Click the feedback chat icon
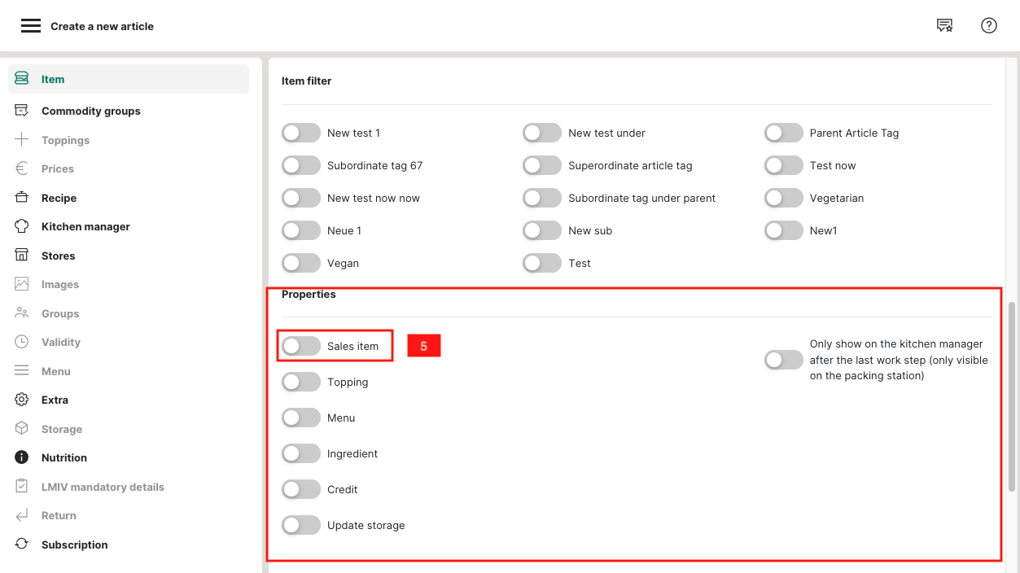Image resolution: width=1020 pixels, height=573 pixels. (944, 26)
